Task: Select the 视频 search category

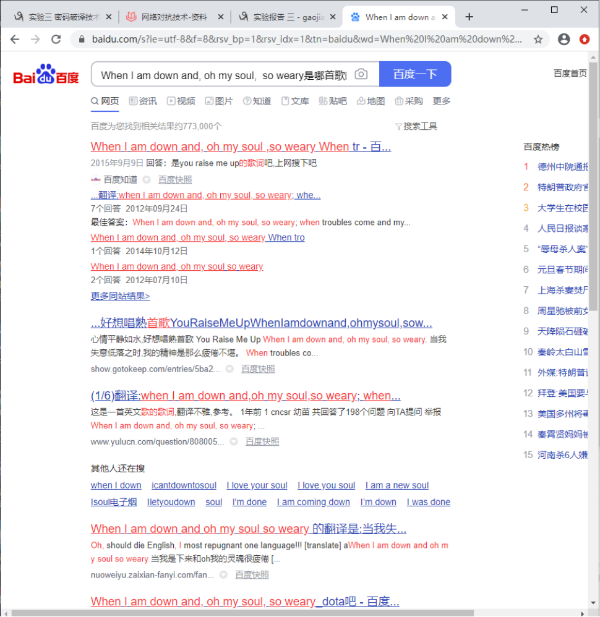Action: click(181, 101)
